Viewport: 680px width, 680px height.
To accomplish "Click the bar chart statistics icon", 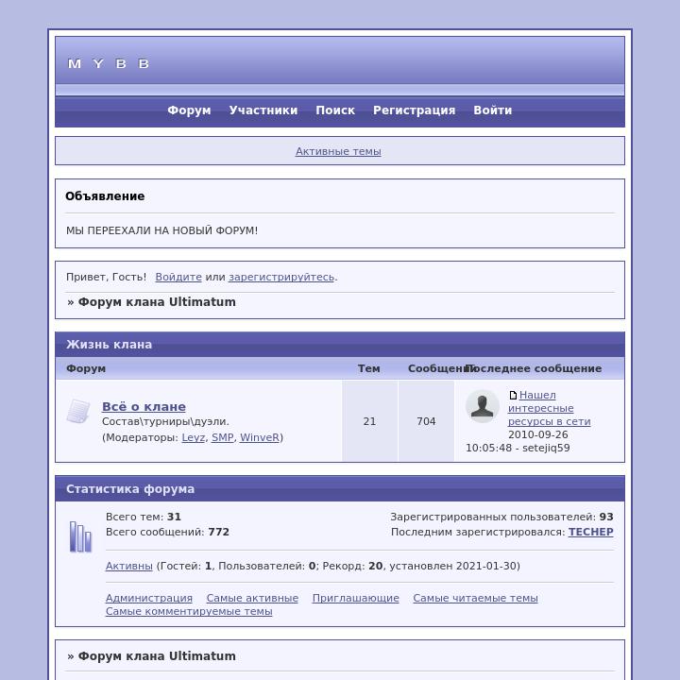I will (x=80, y=536).
